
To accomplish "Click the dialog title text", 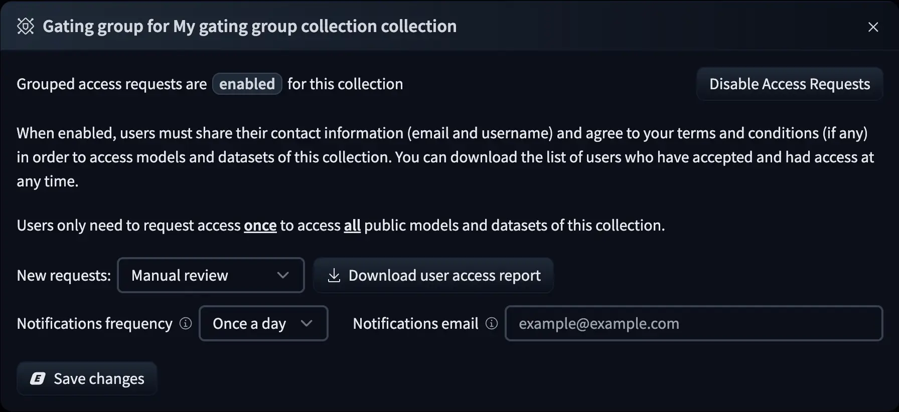I will pos(250,26).
